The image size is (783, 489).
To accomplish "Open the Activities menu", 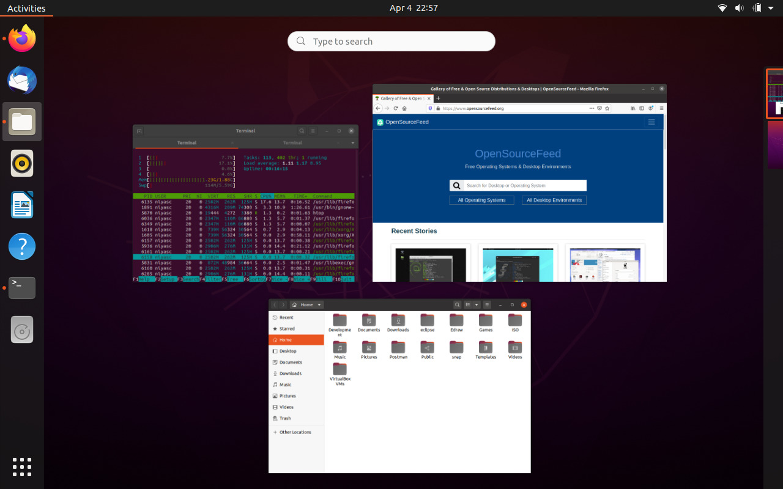I will pos(26,8).
